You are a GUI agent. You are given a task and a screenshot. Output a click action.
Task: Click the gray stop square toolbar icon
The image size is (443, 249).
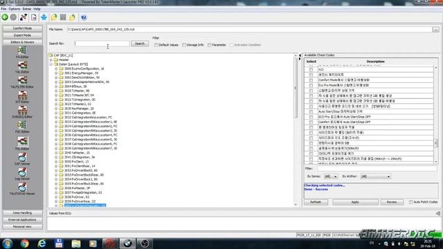pos(63,17)
